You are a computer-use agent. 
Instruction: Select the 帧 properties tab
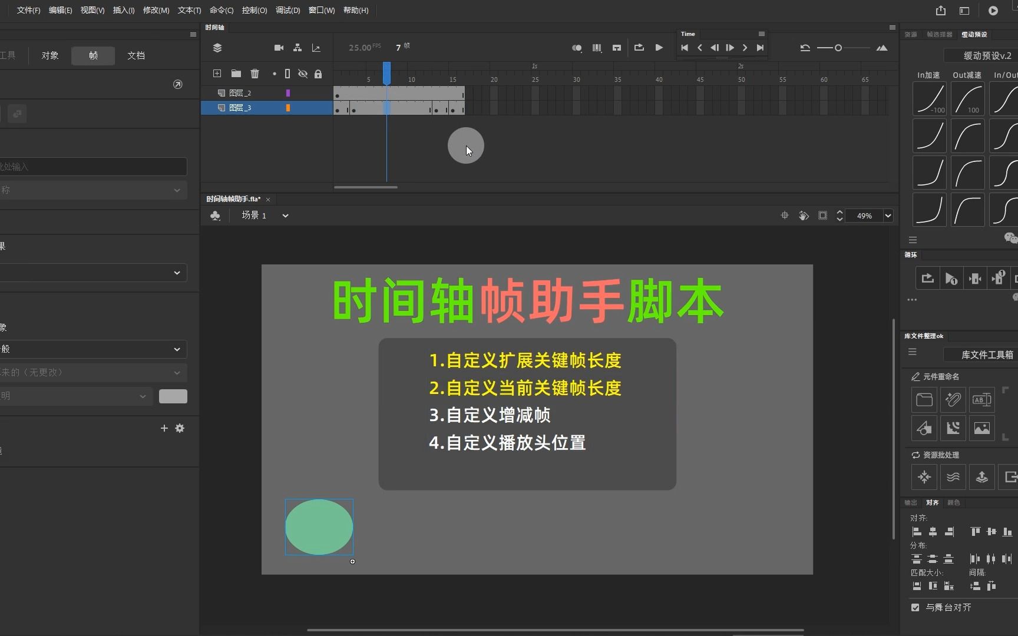coord(93,55)
